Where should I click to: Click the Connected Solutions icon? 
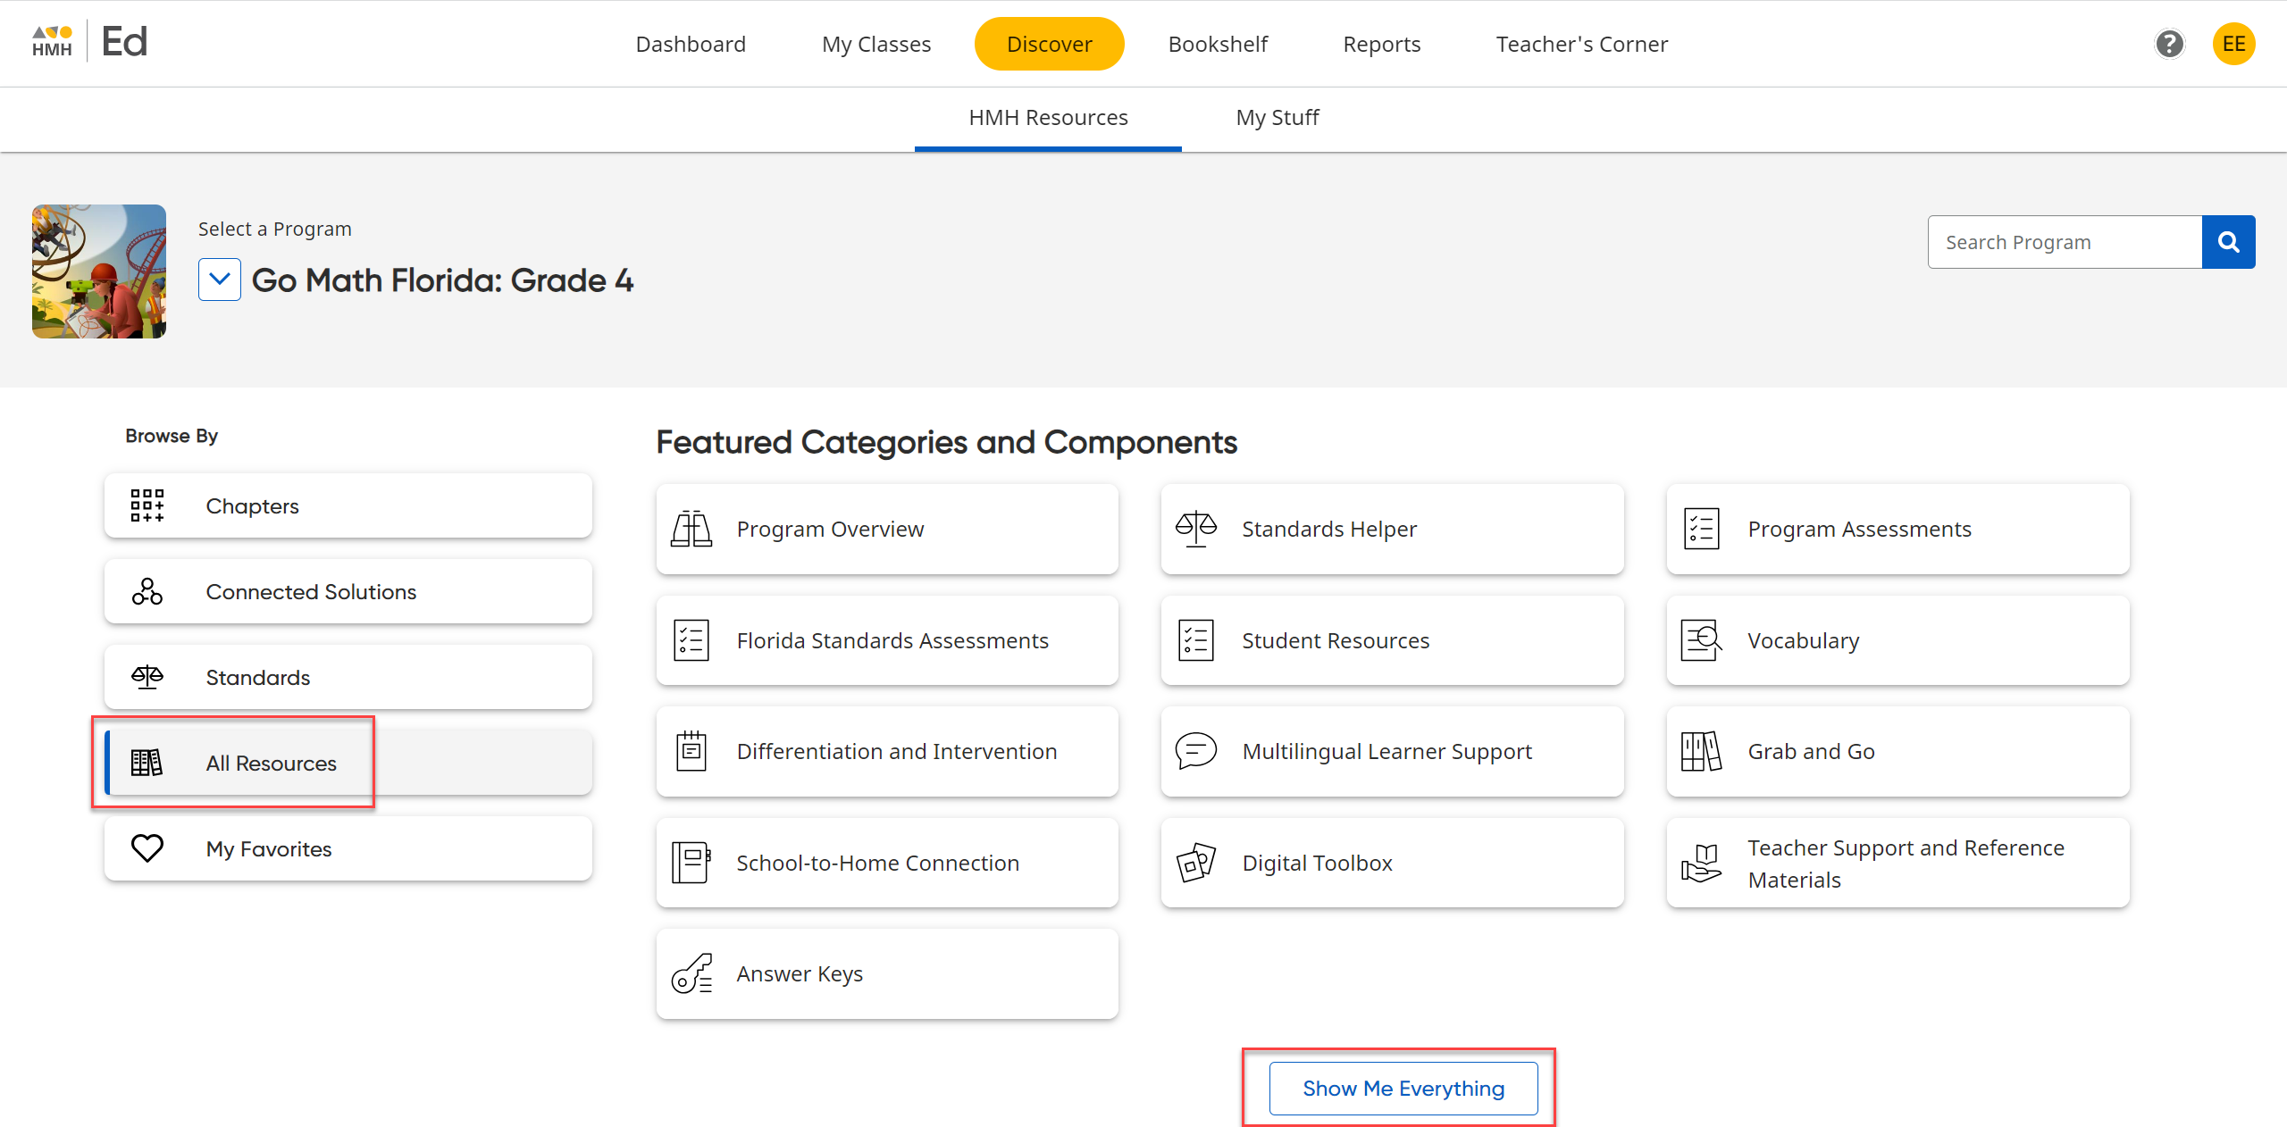pos(147,590)
